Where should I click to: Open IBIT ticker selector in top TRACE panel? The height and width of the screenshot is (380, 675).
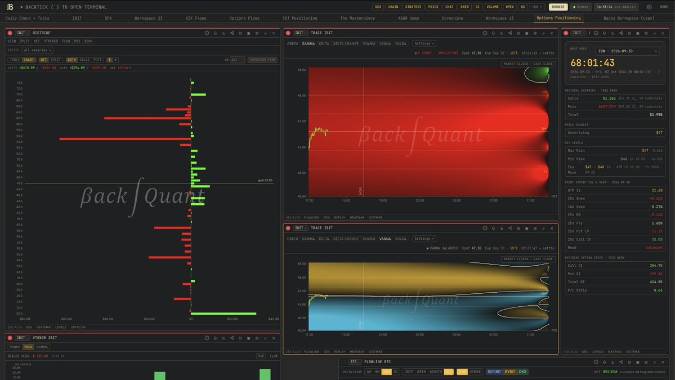pyautogui.click(x=301, y=33)
